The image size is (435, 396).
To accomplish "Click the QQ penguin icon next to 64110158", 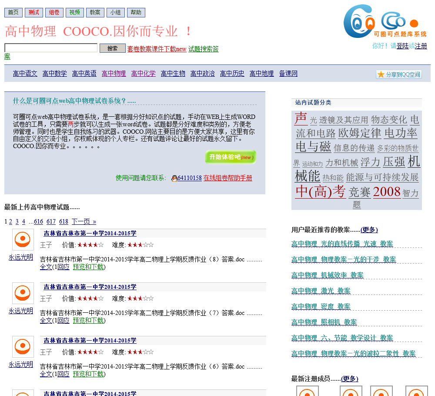I will coord(174,179).
